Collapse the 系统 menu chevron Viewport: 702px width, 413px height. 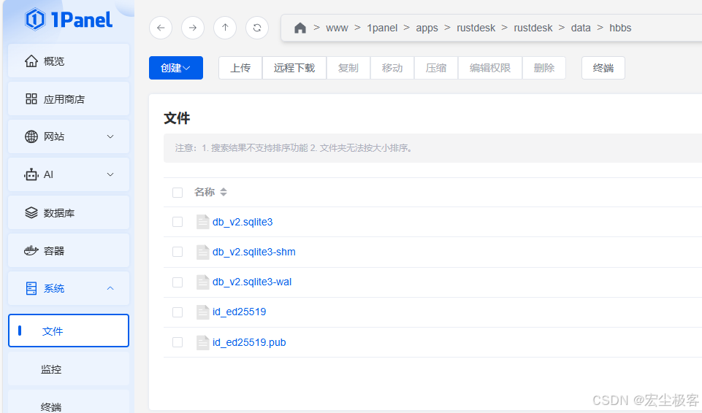click(x=110, y=289)
